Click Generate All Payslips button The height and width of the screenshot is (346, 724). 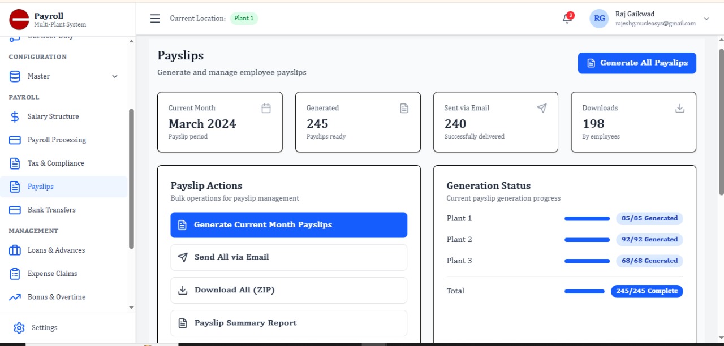tap(637, 63)
